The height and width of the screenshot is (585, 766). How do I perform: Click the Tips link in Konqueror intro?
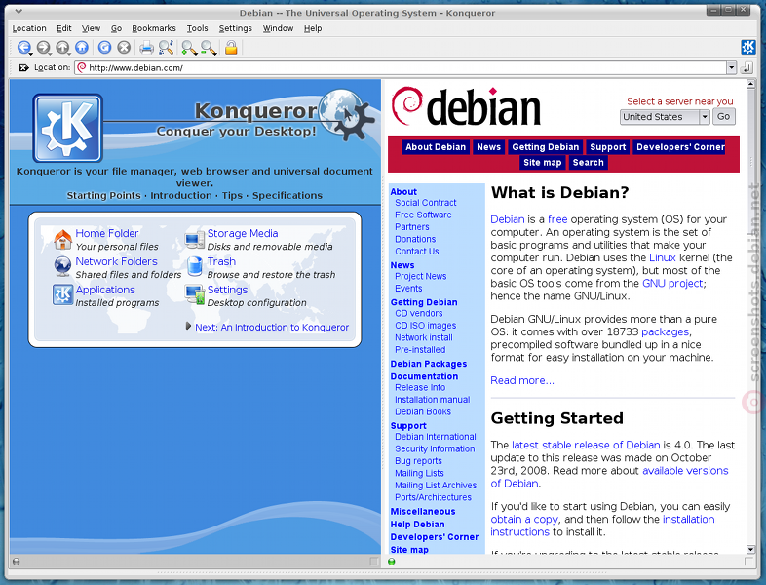(232, 195)
